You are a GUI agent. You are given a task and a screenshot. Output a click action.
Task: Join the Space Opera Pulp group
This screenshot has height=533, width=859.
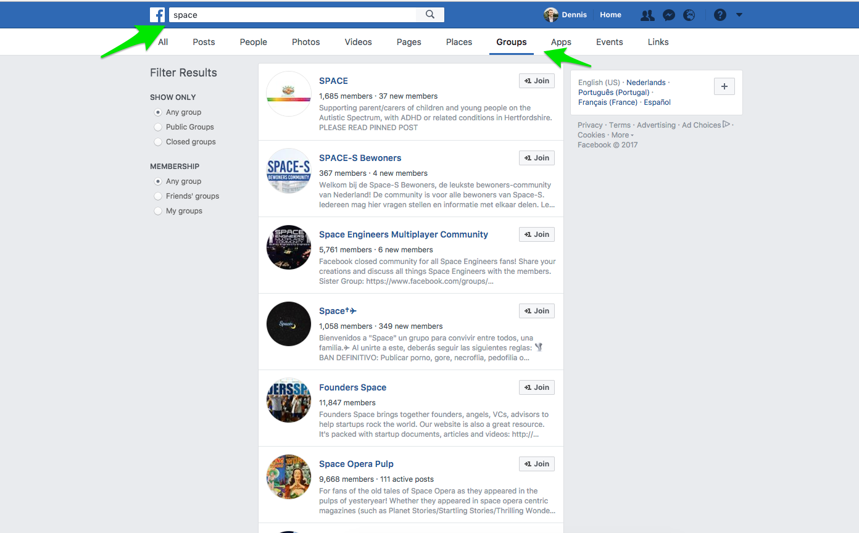click(x=537, y=464)
